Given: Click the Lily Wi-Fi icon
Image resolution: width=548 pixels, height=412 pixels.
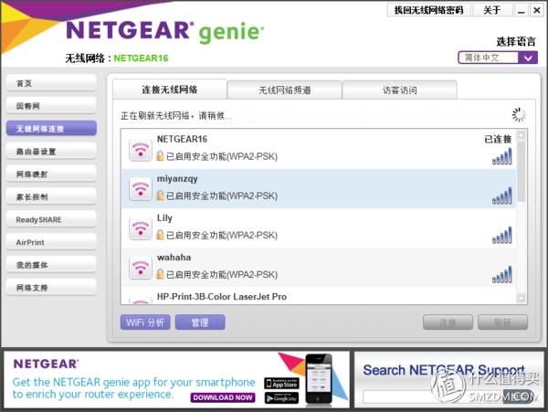Looking at the screenshot, I should (x=140, y=228).
